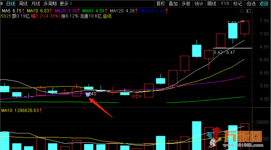Toggle the side panel layout icon
This screenshot has width=271, height=150.
click(249, 11)
